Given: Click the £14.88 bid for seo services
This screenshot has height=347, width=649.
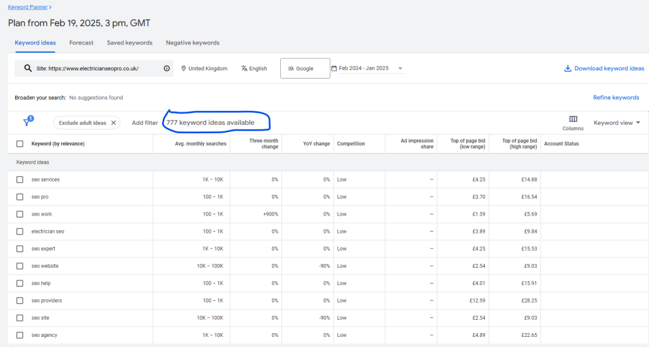Looking at the screenshot, I should click(529, 180).
